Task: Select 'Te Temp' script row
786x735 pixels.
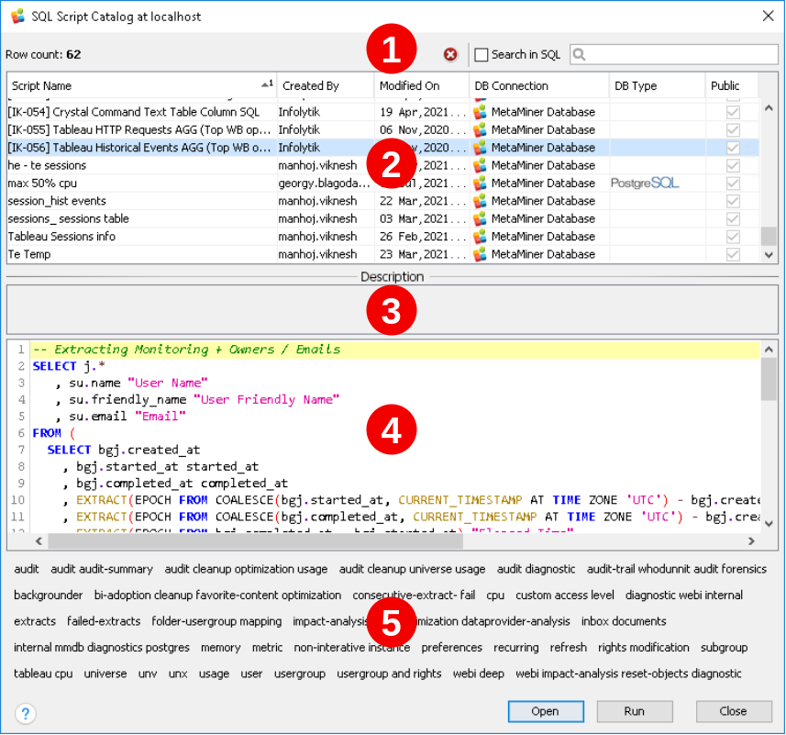Action: click(383, 254)
